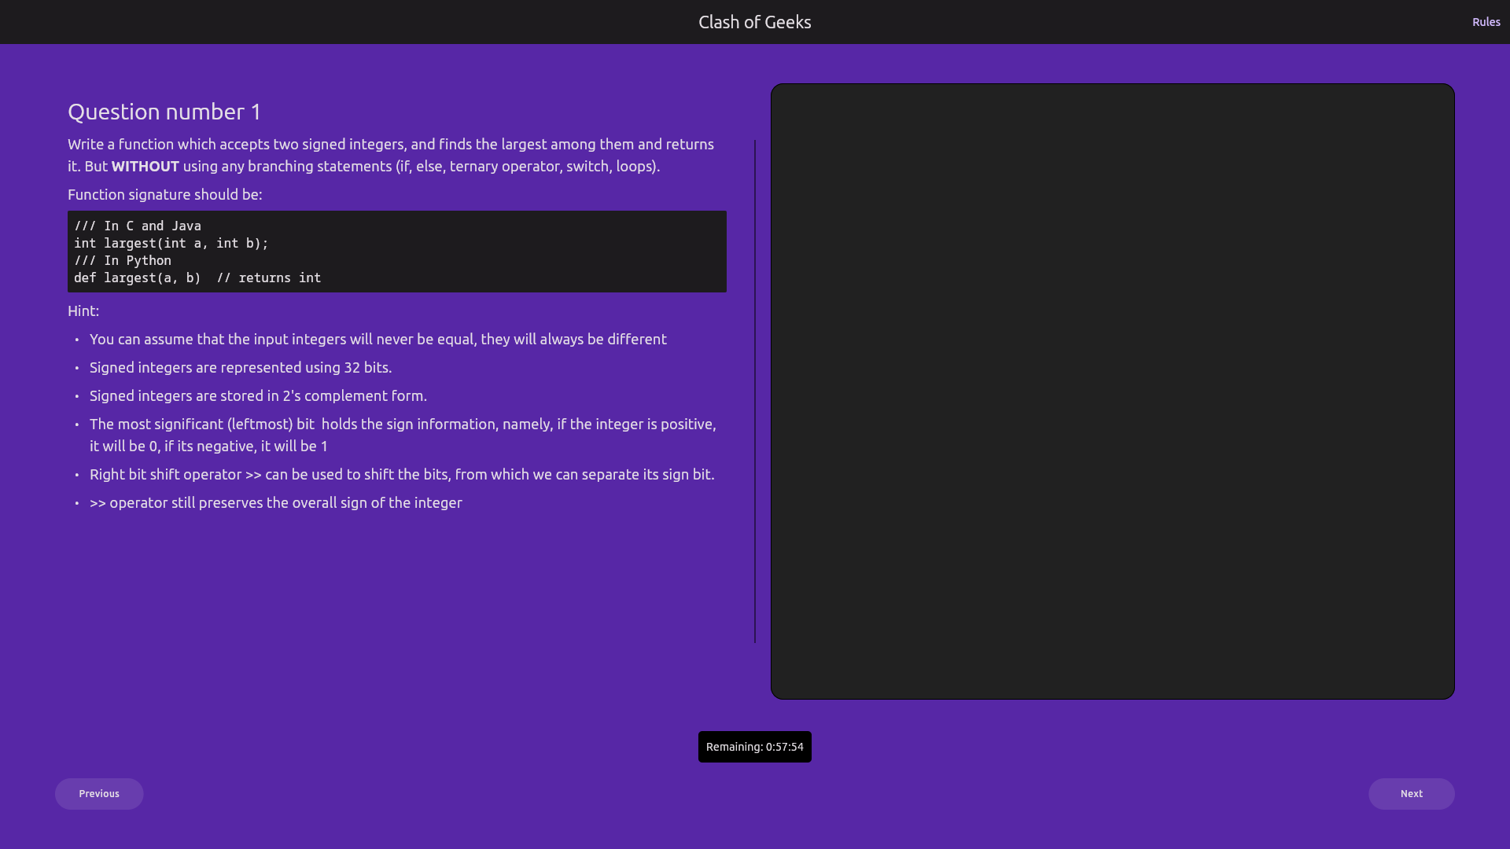Click the hint about integers never being equal
The image size is (1510, 849).
tap(377, 340)
